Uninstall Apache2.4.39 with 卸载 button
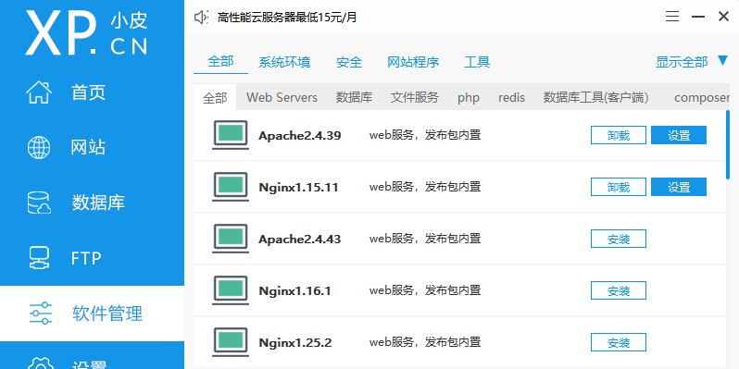Image resolution: width=739 pixels, height=369 pixels. 619,135
